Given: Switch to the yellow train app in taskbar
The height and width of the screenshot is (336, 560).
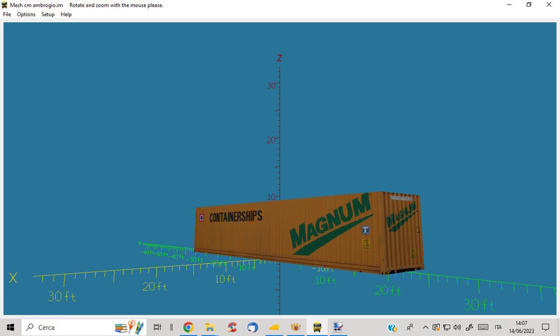Looking at the screenshot, I should pos(317,327).
